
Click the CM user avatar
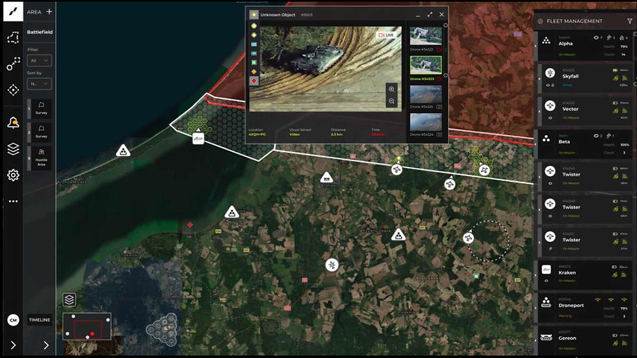point(13,320)
